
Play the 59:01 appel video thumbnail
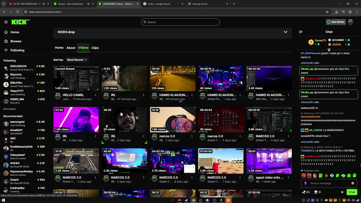[x=269, y=161]
